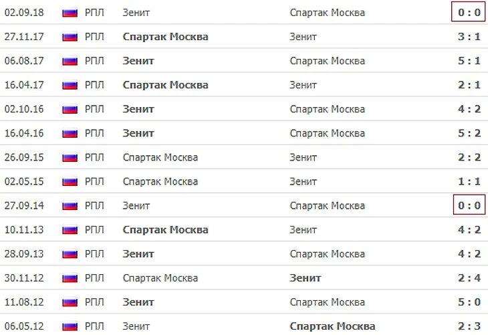
Task: Open the 5 : 1 score from 06.08.17
Action: (469, 61)
